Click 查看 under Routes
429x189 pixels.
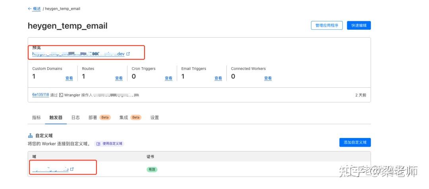119,78
